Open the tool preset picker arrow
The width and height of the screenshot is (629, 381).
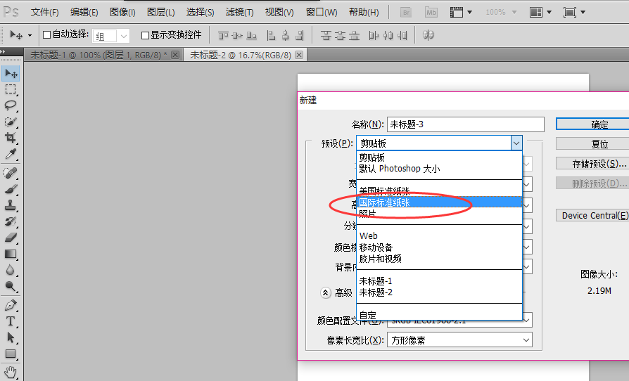[x=30, y=36]
